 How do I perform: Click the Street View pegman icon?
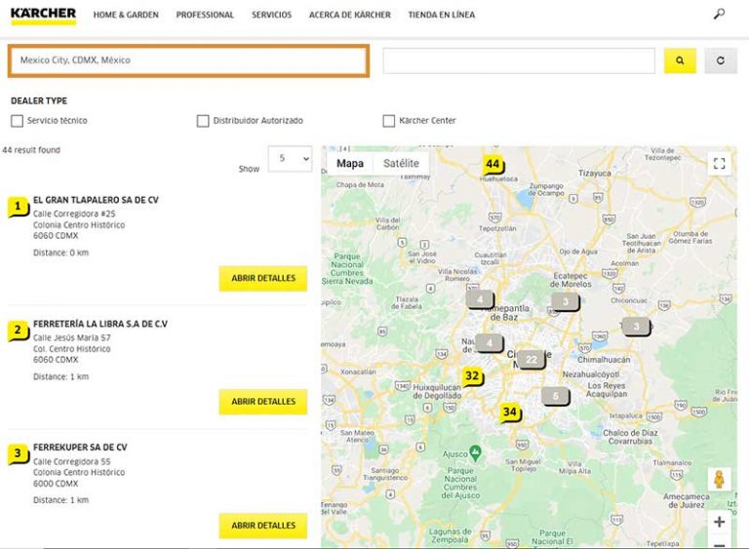(719, 479)
